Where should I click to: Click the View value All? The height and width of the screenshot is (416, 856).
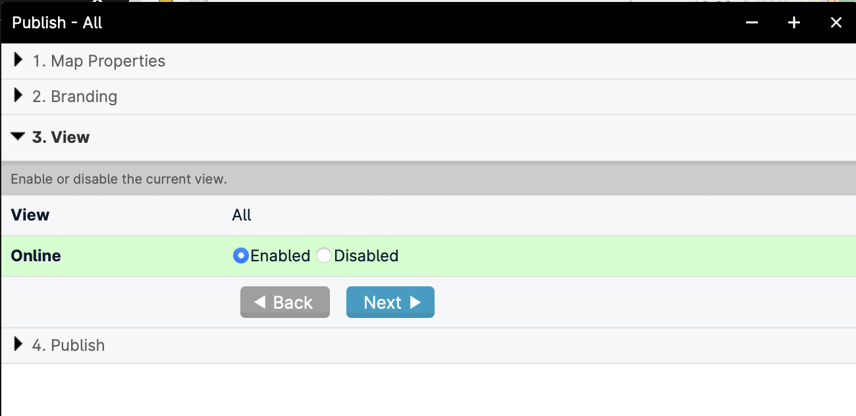coord(242,215)
